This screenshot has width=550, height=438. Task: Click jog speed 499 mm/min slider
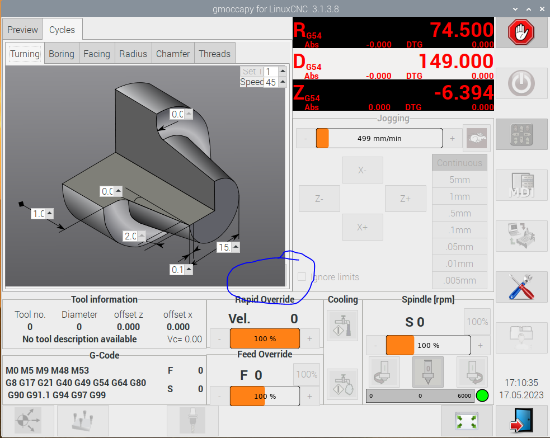coord(379,138)
